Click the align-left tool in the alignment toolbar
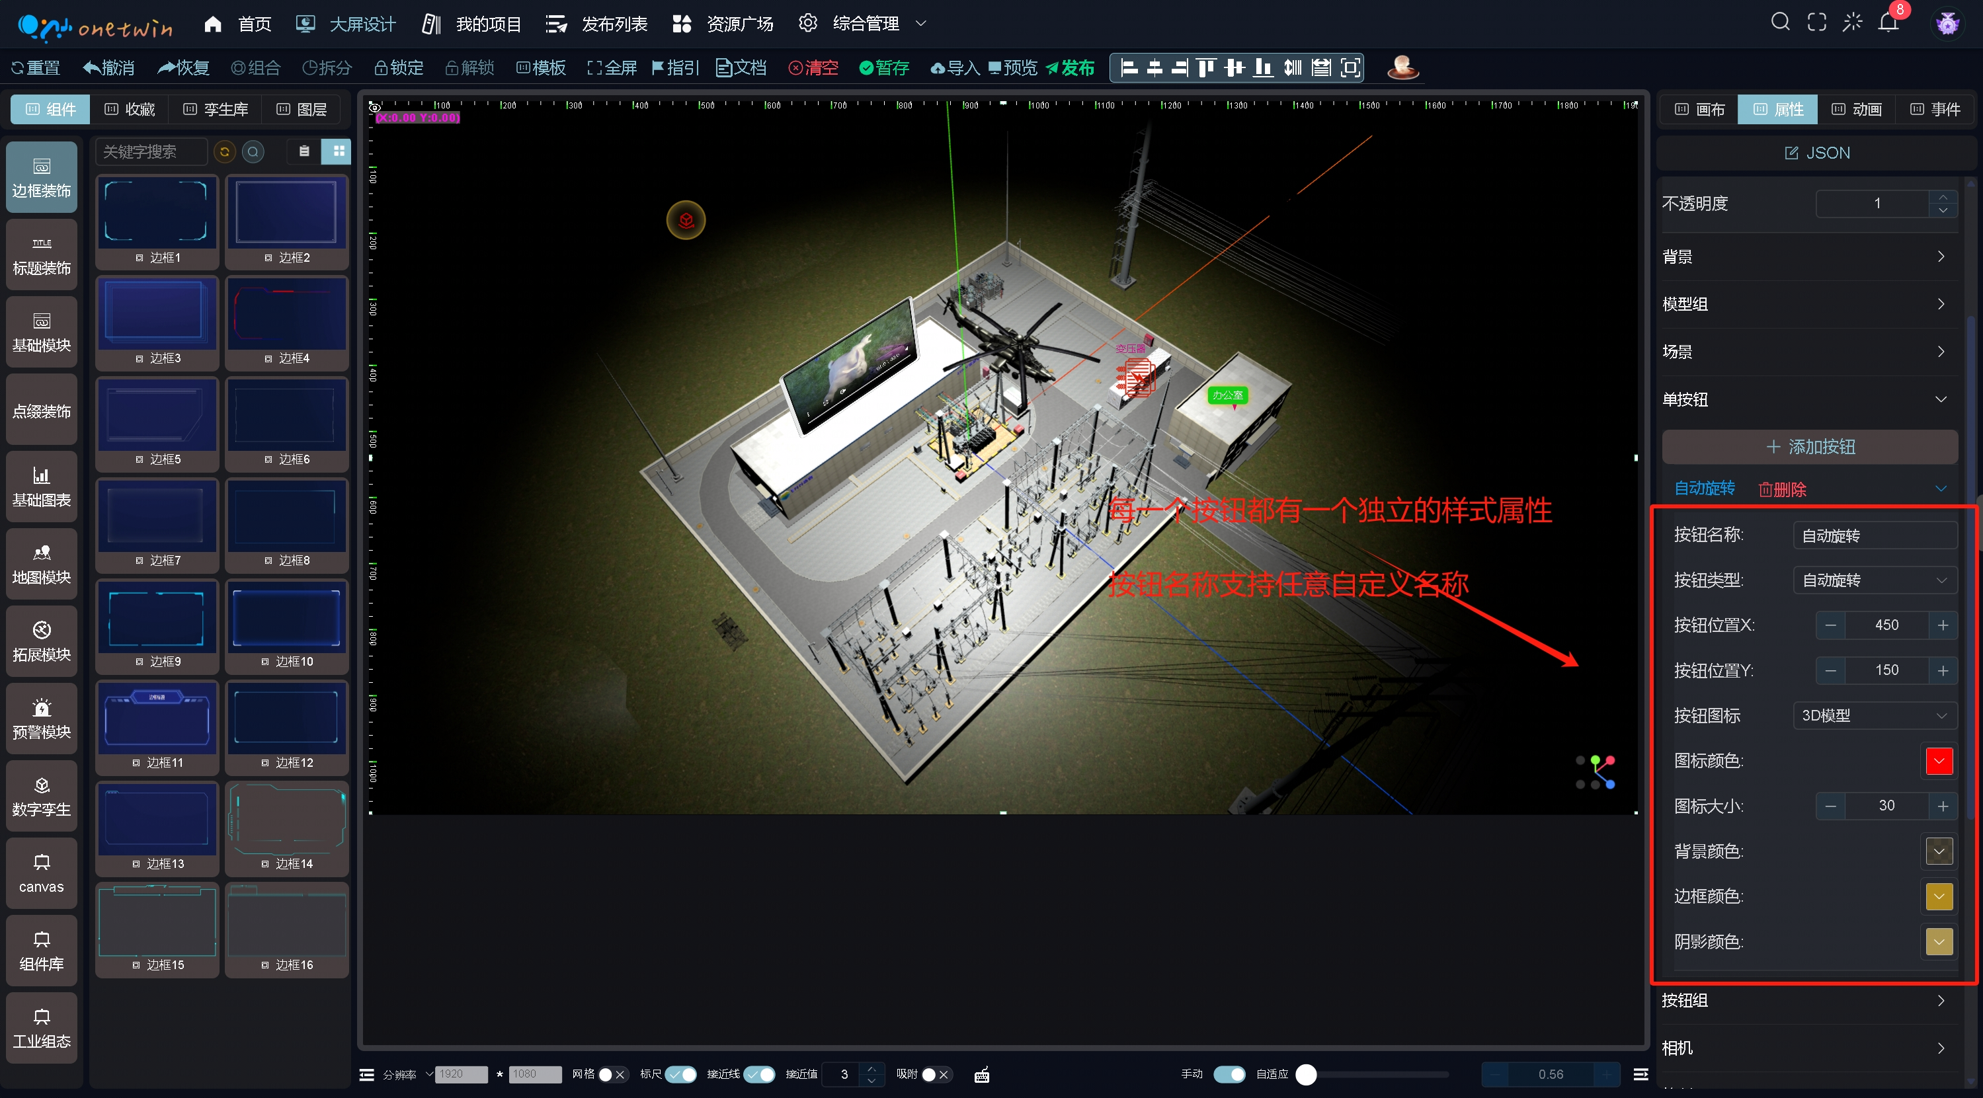The image size is (1983, 1098). point(1129,67)
